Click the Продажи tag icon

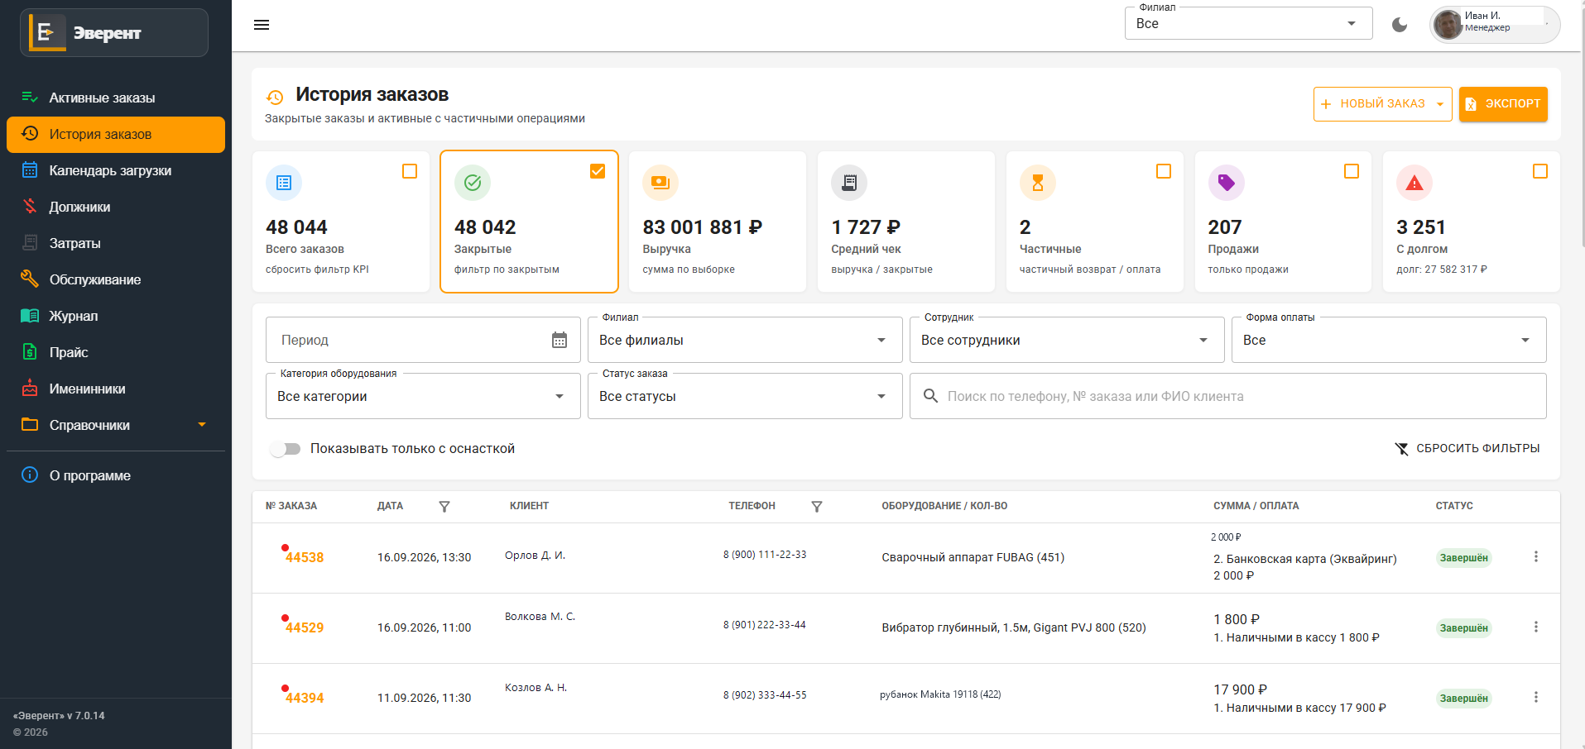coord(1227,183)
